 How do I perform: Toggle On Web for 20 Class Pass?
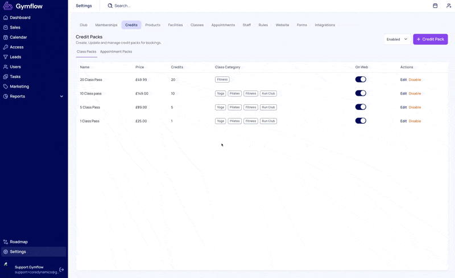tap(361, 80)
